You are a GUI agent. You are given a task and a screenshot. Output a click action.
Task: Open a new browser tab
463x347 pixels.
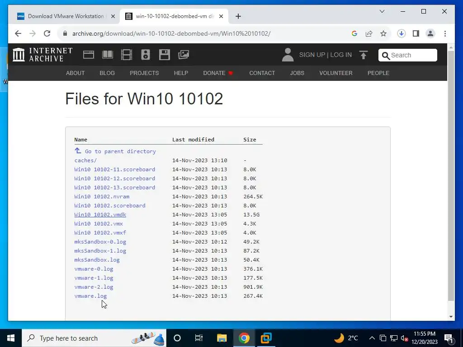point(238,16)
